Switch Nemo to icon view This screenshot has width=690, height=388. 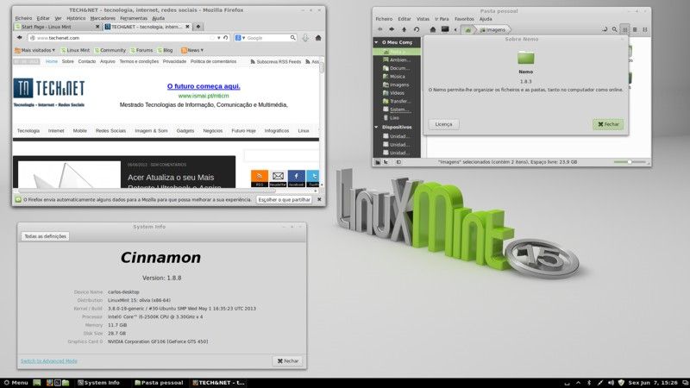[x=624, y=29]
